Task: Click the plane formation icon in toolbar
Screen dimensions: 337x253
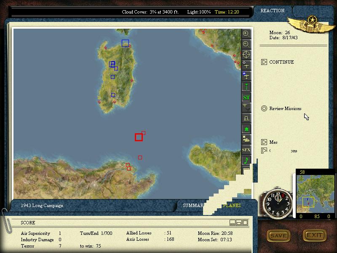Action: 246,108
